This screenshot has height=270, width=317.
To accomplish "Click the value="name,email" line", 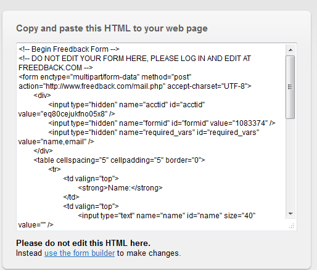I will pyautogui.click(x=56, y=142).
